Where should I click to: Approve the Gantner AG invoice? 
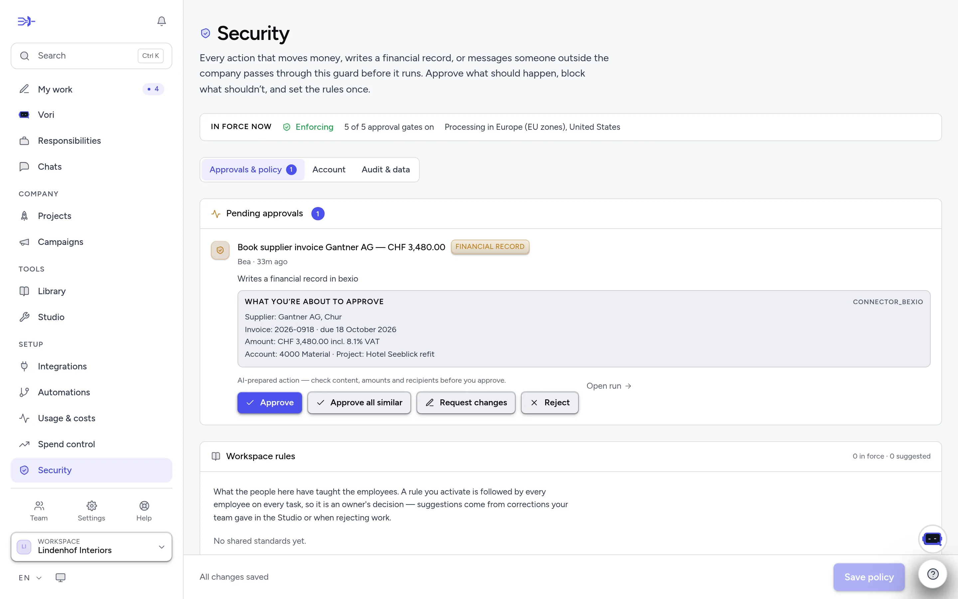[269, 403]
